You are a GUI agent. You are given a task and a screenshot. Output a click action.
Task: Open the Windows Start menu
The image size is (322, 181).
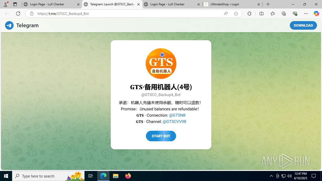pos(6,176)
